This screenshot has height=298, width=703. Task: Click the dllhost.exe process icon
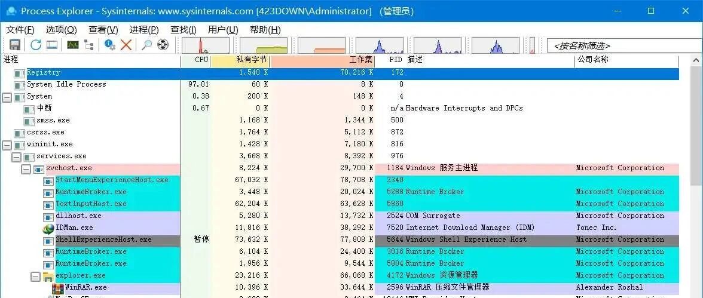(48, 216)
